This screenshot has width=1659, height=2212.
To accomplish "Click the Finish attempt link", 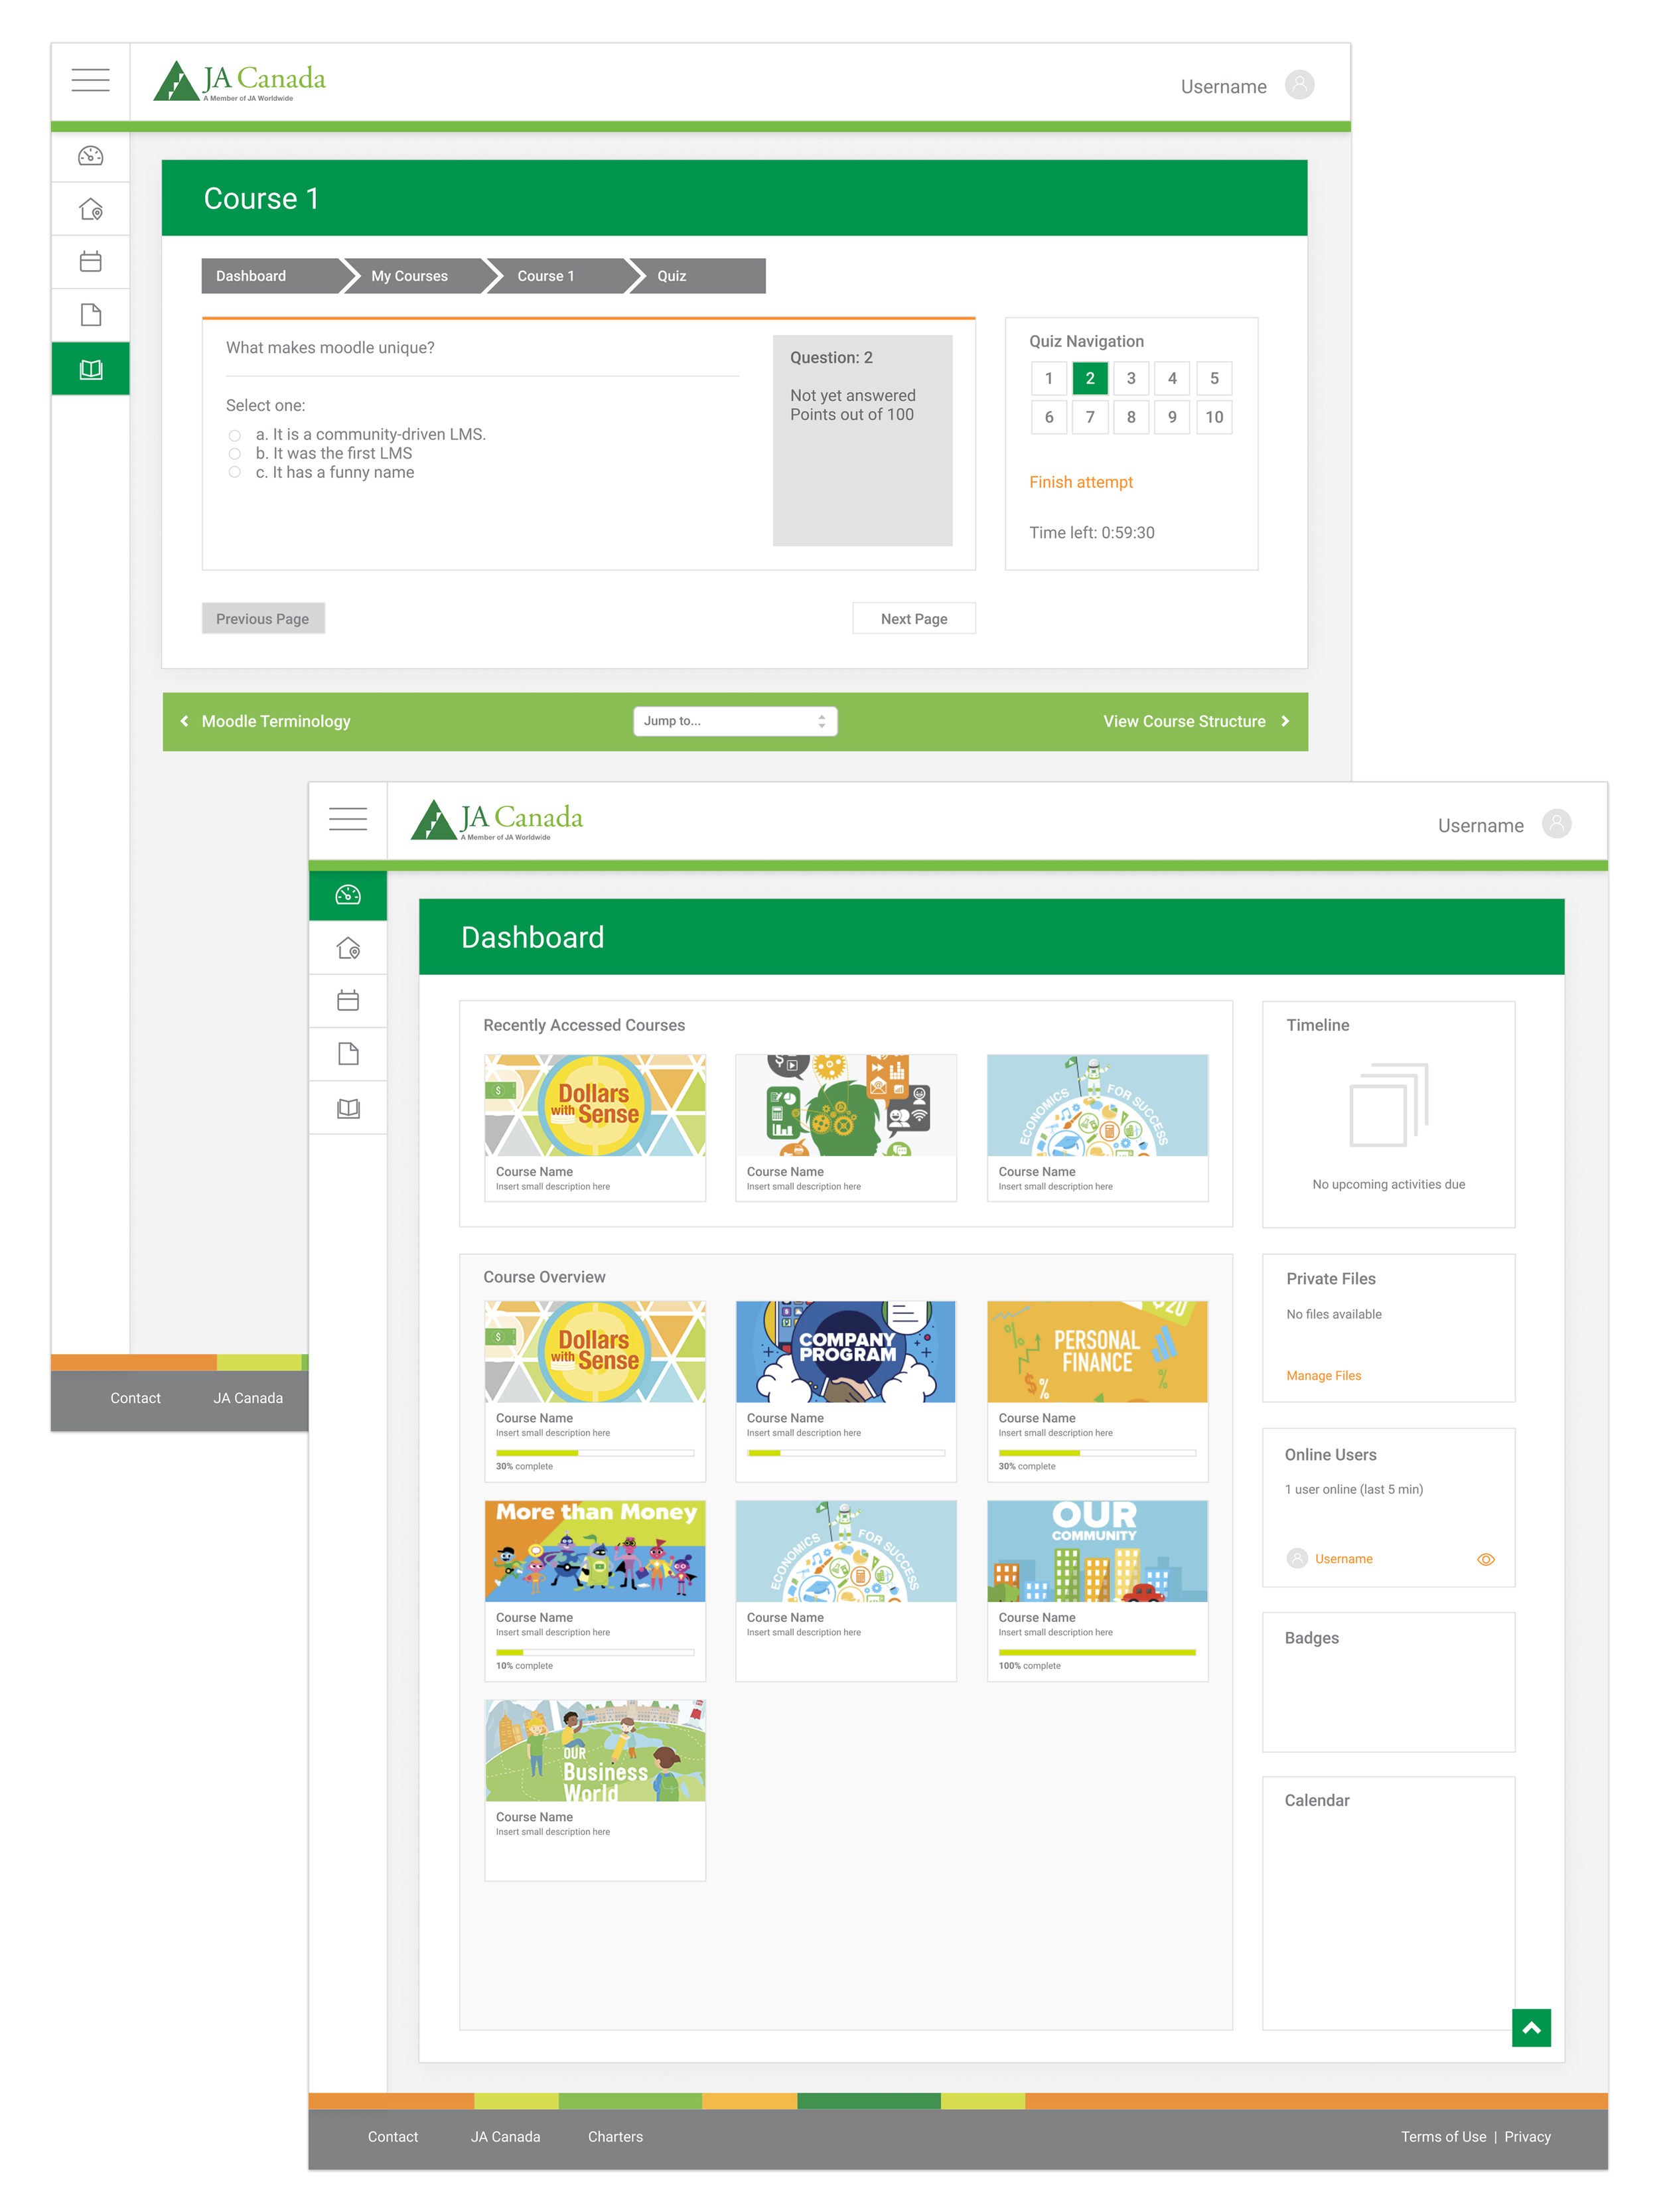I will [x=1080, y=482].
